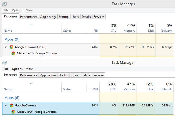
Task: Open View menu in top Task Manager
Action: pyautogui.click(x=29, y=10)
